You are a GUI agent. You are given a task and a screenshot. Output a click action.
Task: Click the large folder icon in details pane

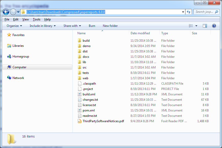click(11, 139)
